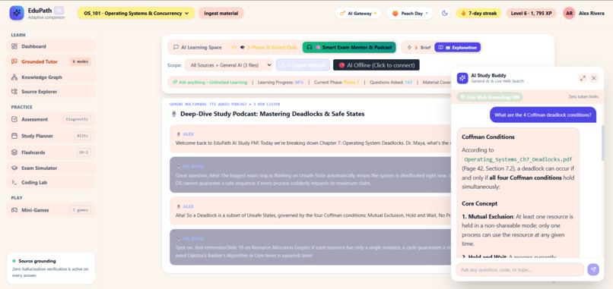Open Dashboard in the sidebar
This screenshot has height=289, width=613.
pos(51,46)
